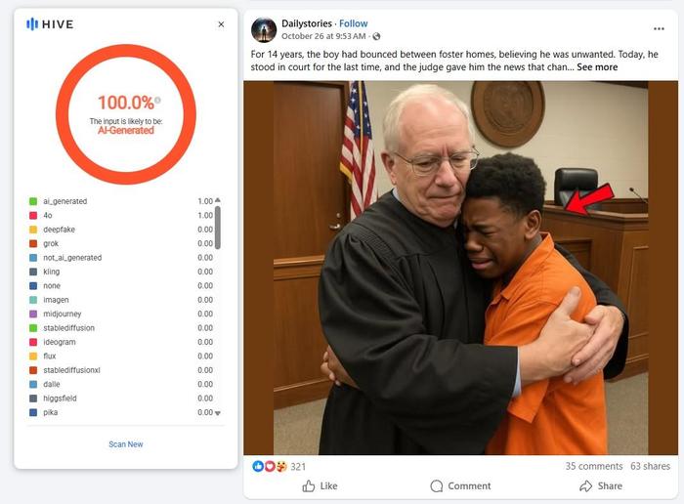Click the Follow link
Image resolution: width=684 pixels, height=504 pixels.
click(x=354, y=23)
